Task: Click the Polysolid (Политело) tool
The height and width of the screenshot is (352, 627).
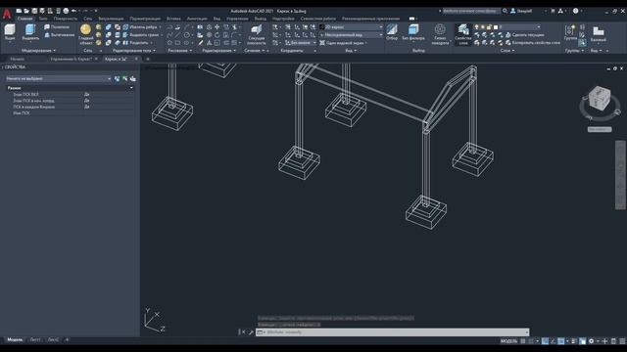Action: [57, 27]
